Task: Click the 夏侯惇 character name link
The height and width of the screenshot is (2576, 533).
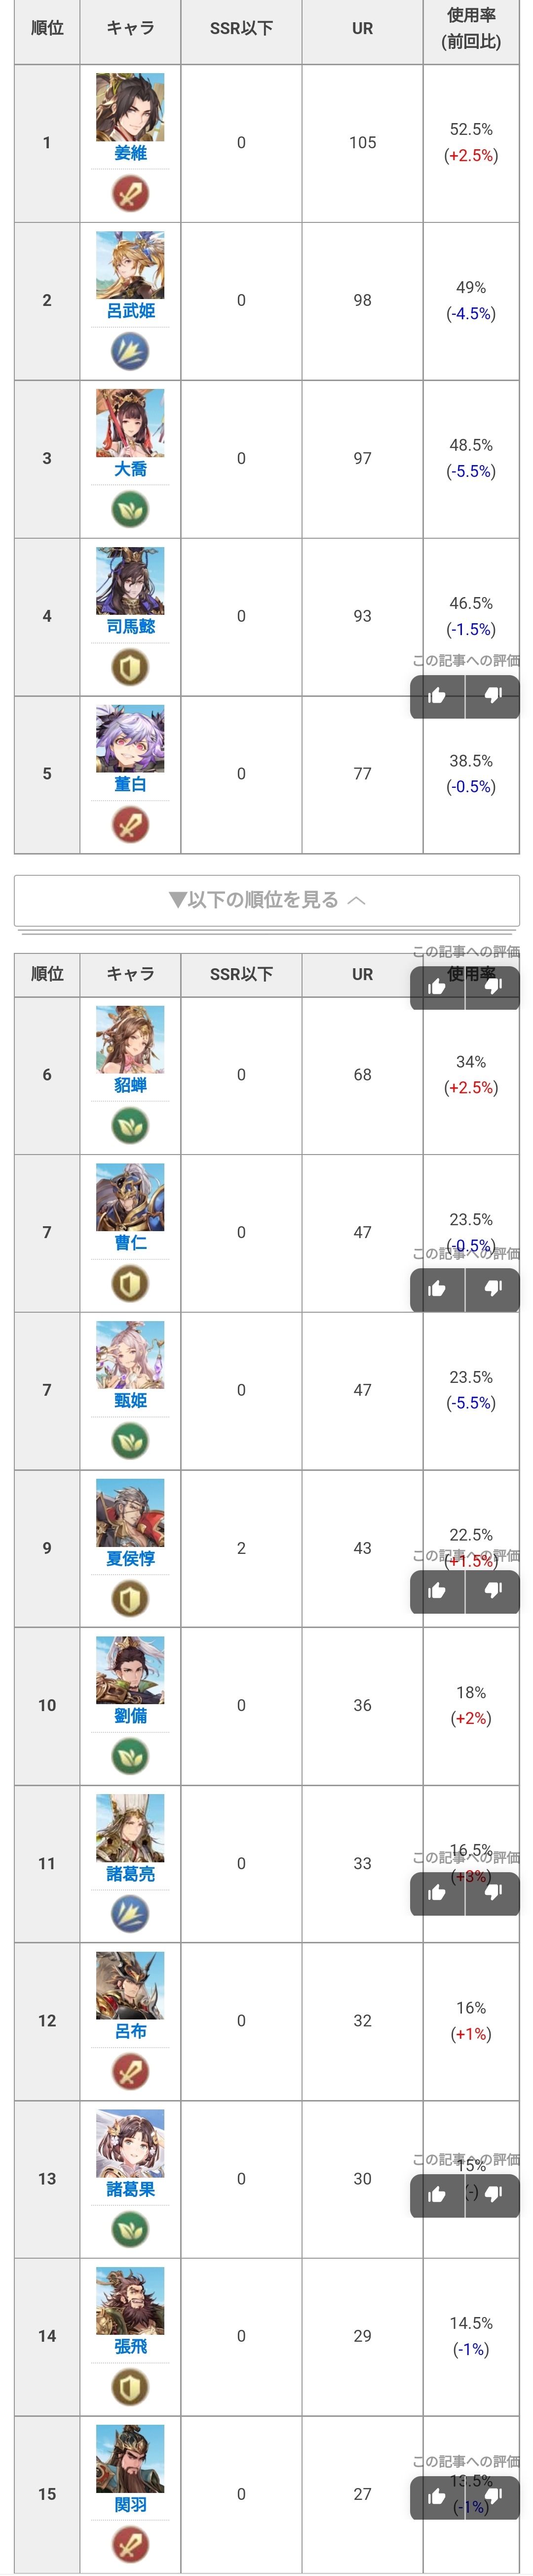Action: (130, 1558)
